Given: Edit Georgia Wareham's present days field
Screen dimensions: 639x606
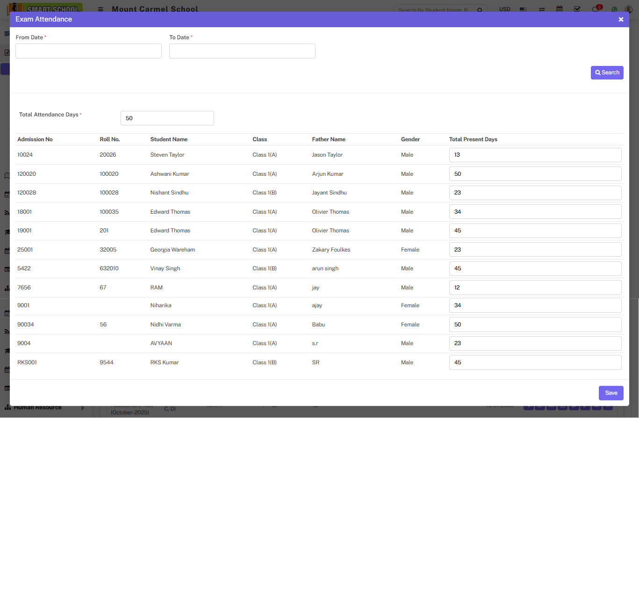Looking at the screenshot, I should coord(535,250).
